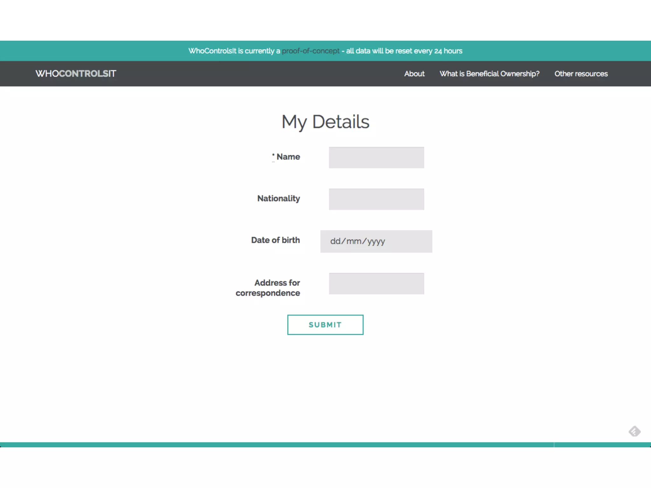Screen dimensions: 651x488
Task: Click the 'WhoControlsIt is currently a' banner text
Action: click(x=234, y=51)
